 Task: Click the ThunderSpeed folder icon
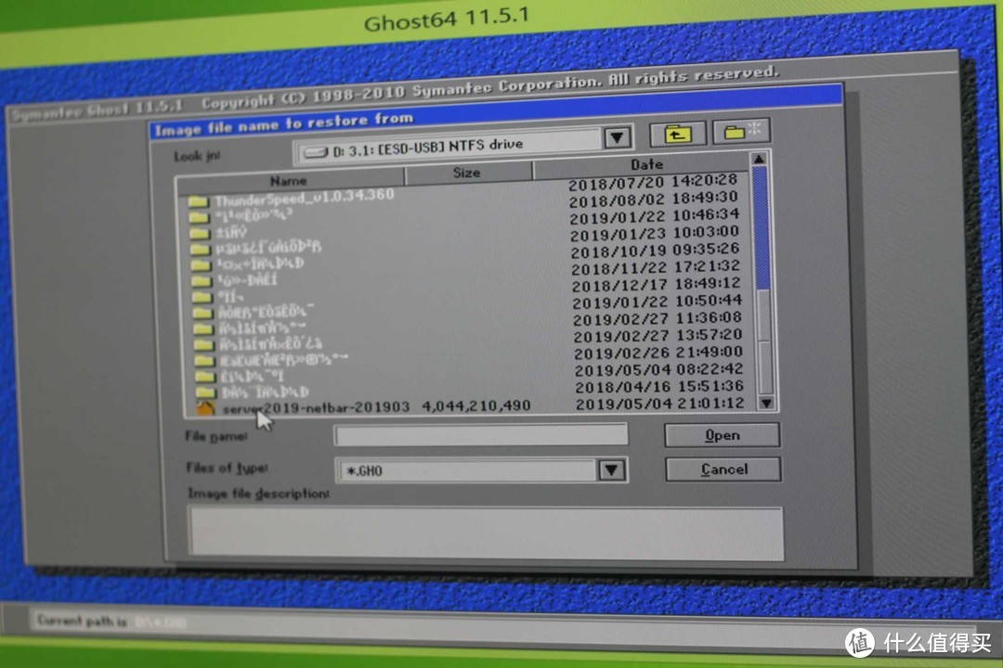pos(199,201)
